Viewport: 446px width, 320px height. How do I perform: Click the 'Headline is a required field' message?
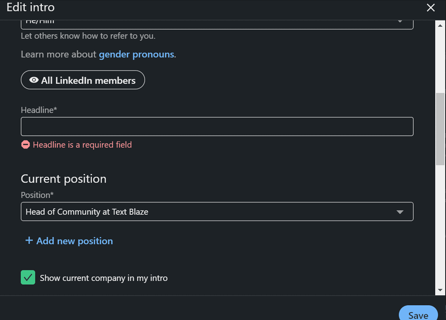[x=82, y=145]
